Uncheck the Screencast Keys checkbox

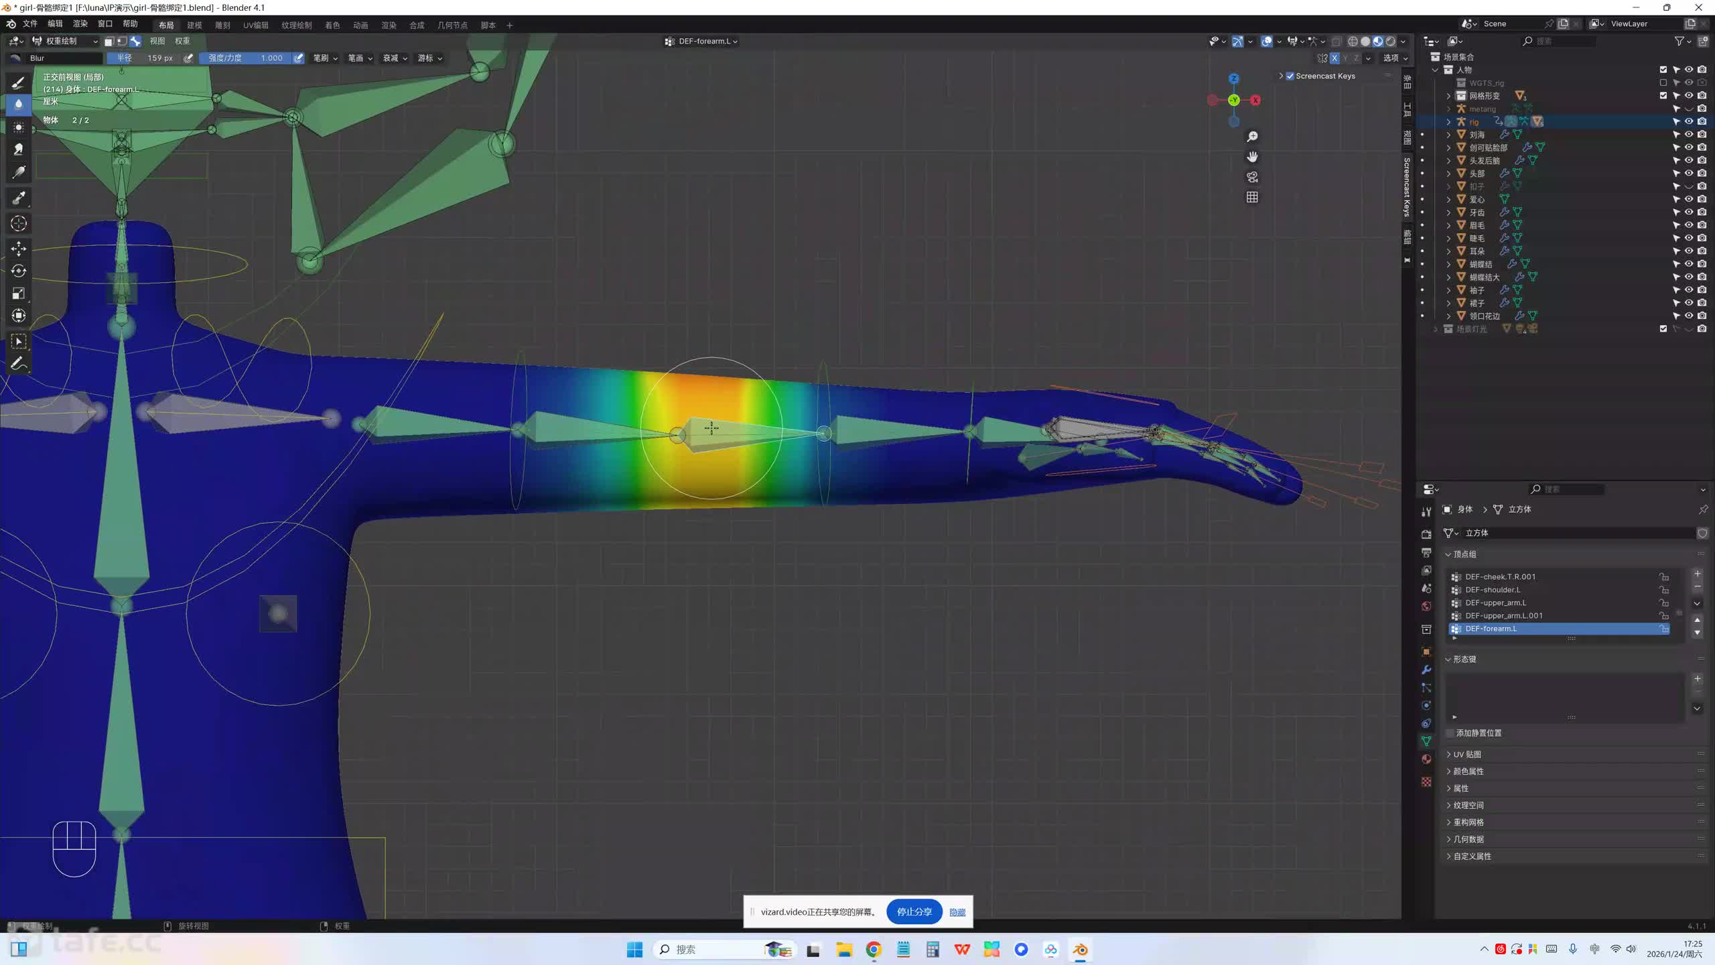[x=1290, y=76]
